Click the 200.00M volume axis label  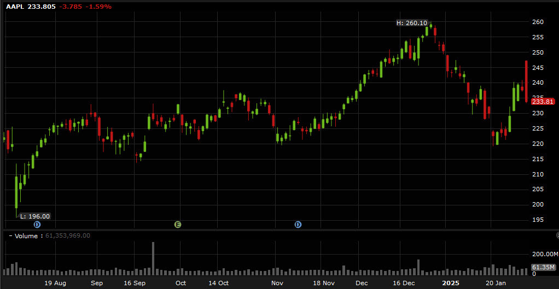pyautogui.click(x=544, y=254)
